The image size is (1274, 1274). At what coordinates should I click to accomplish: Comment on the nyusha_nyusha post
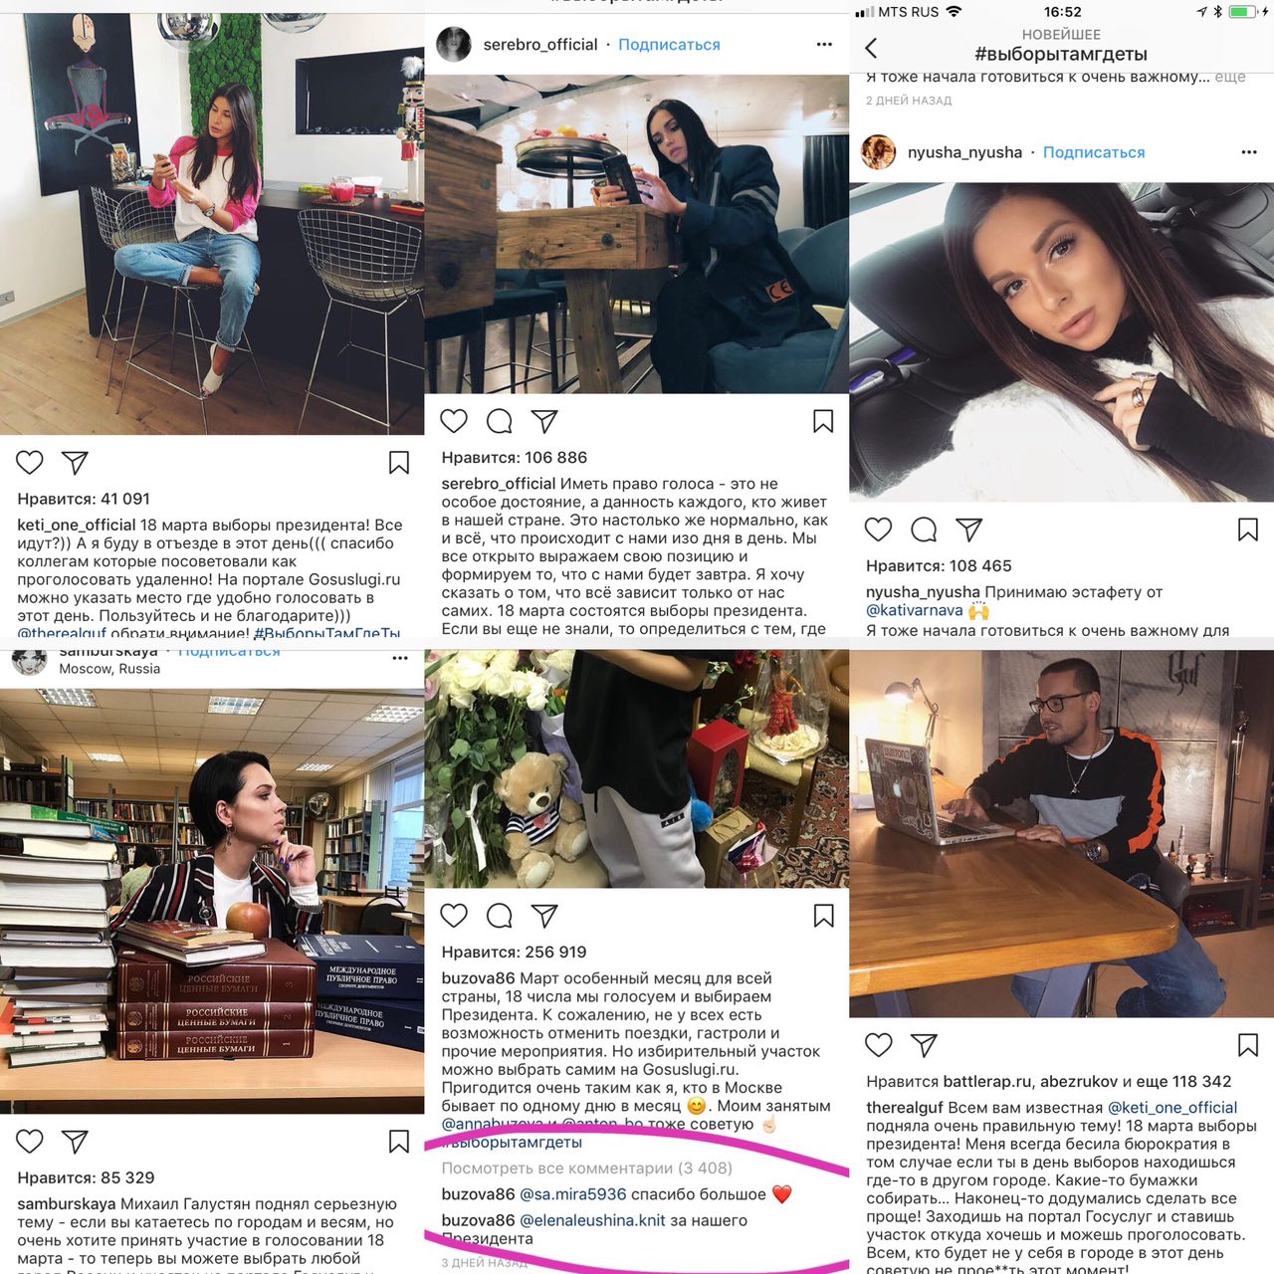tap(924, 530)
